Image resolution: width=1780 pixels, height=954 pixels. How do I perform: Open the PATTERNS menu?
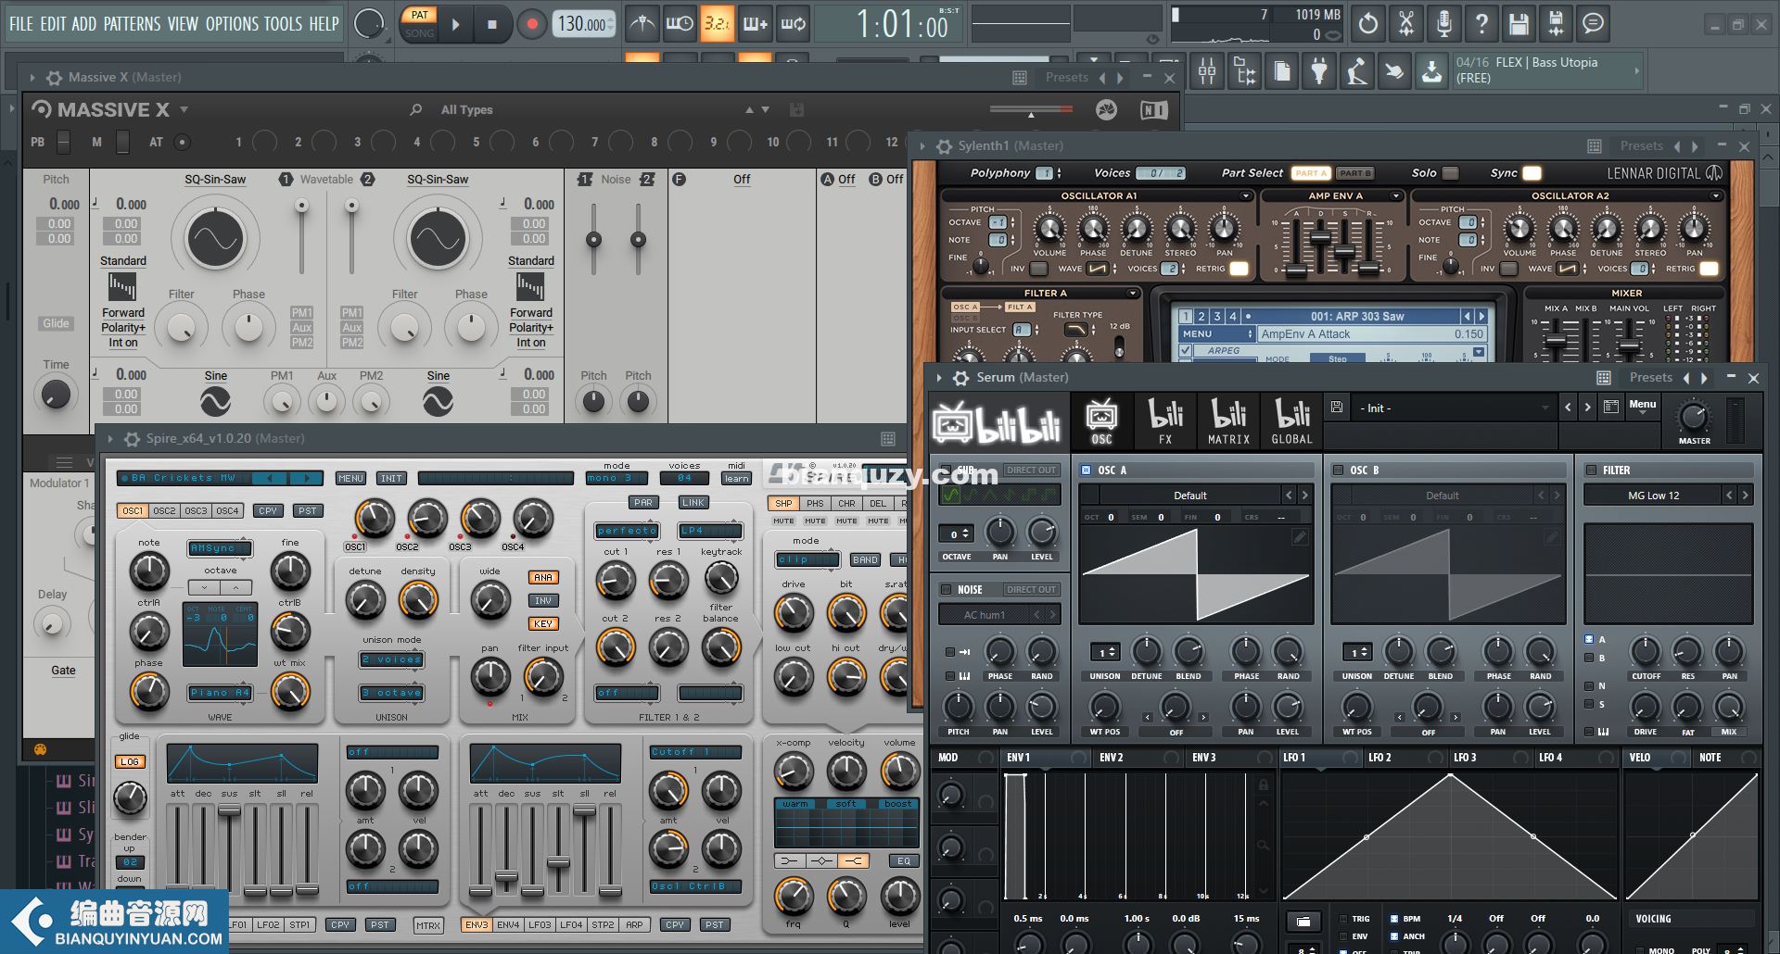132,24
